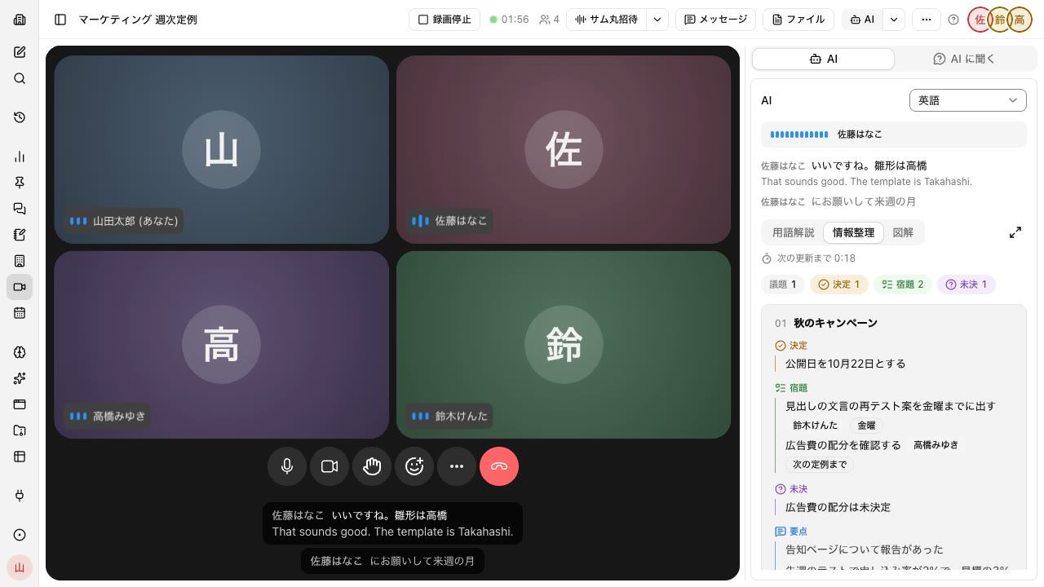Viewport: 1044px width, 587px height.
Task: Select the video meeting icon in sidebar
Action: click(20, 287)
